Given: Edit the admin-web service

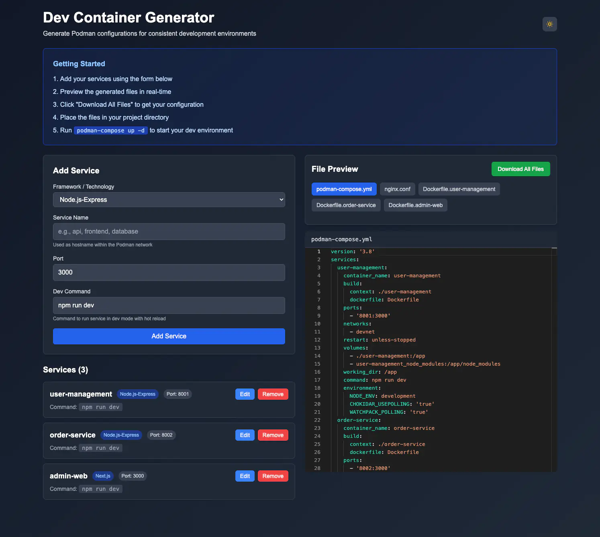Looking at the screenshot, I should click(245, 476).
